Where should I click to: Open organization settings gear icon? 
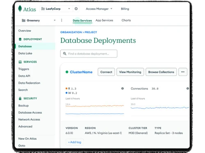(76, 9)
